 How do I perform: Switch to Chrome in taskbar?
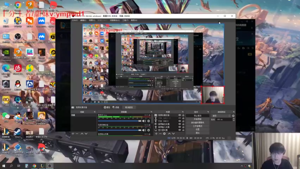[34, 166]
